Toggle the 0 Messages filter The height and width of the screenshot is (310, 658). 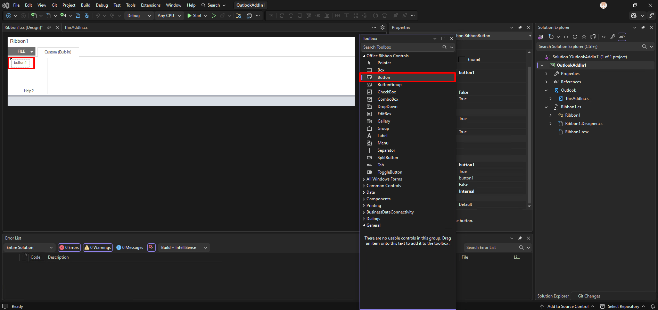tap(130, 248)
